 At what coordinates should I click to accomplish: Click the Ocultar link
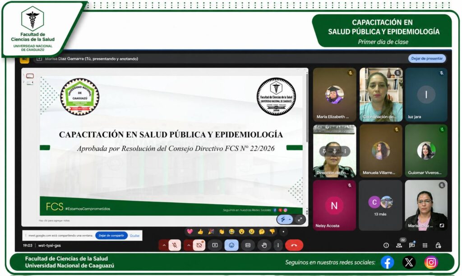(135, 235)
